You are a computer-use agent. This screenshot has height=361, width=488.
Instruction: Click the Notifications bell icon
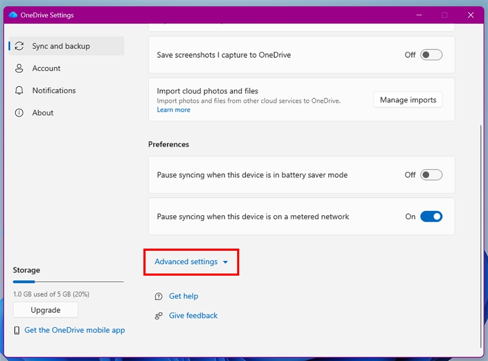[19, 91]
